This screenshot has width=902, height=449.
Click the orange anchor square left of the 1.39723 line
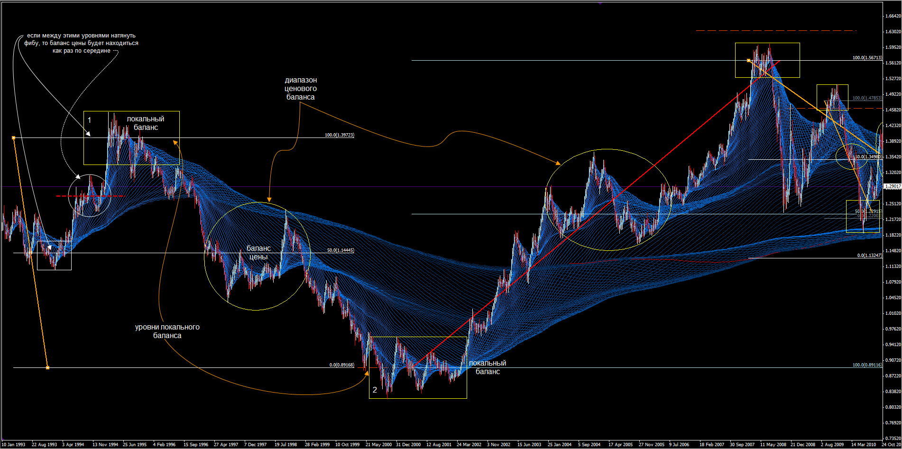coord(14,137)
